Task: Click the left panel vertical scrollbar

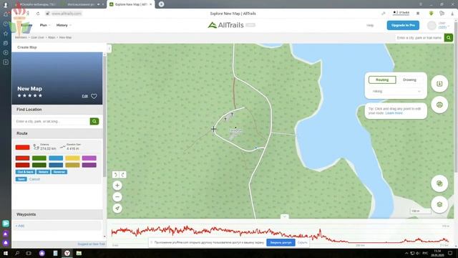Action: coord(104,117)
